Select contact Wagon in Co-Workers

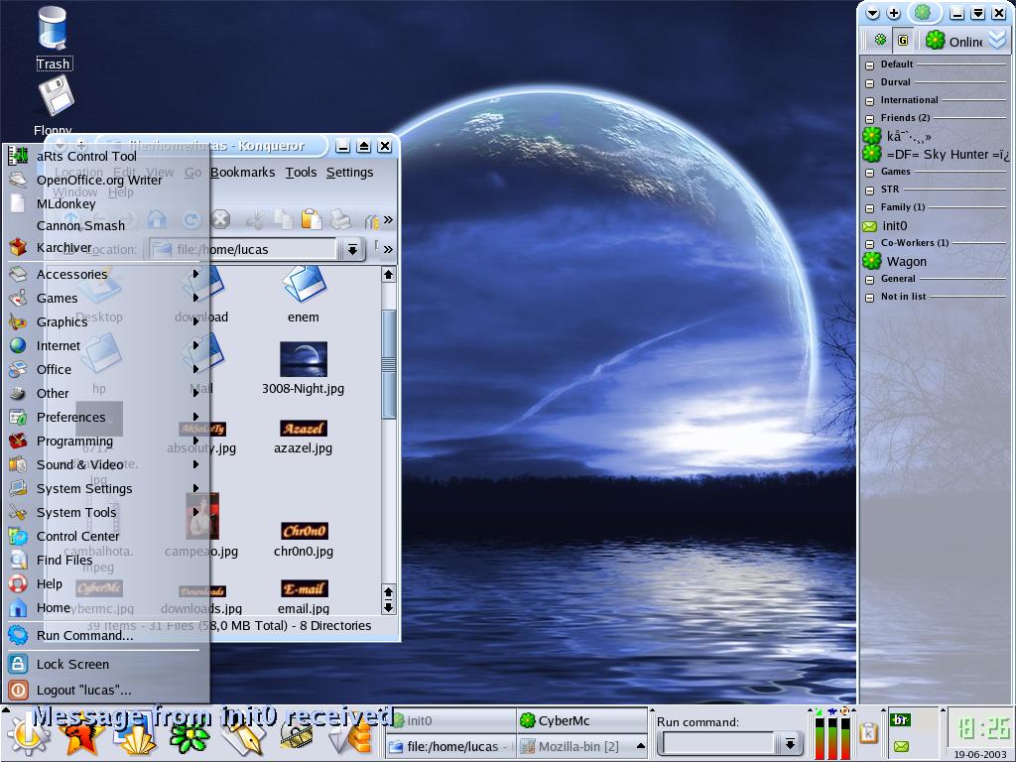tap(895, 261)
